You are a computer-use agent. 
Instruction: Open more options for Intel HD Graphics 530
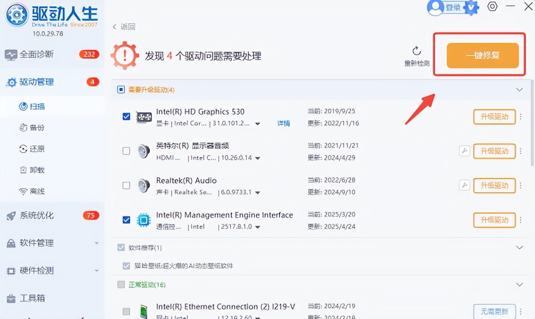(520, 117)
